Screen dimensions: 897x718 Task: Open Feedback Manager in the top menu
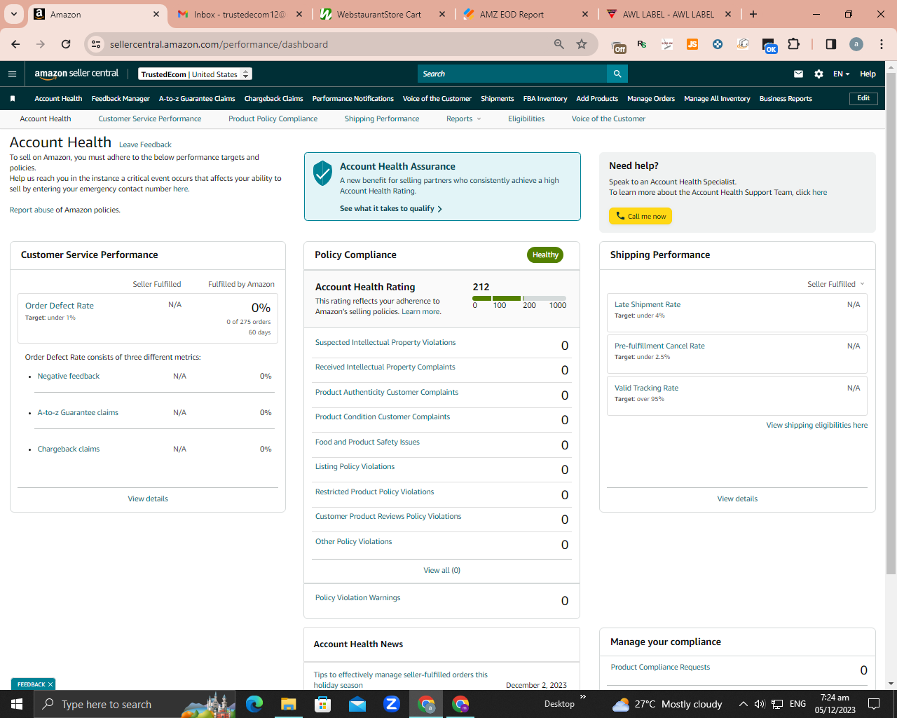click(121, 99)
